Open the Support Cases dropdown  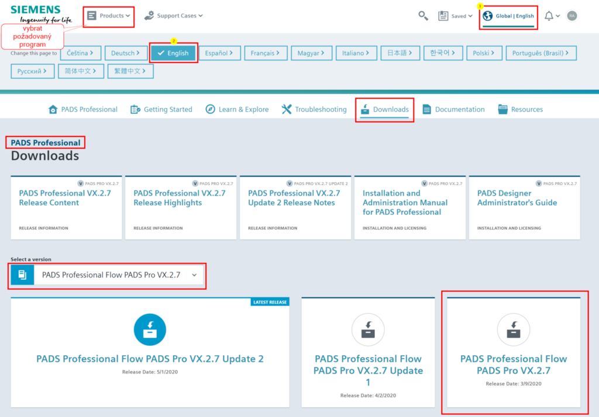(x=173, y=16)
